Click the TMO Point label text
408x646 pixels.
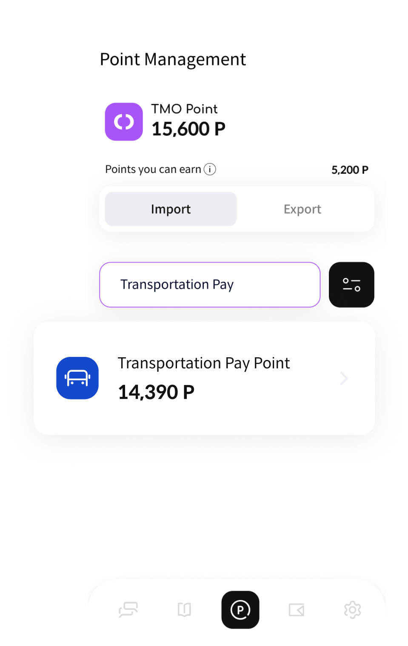tap(184, 109)
